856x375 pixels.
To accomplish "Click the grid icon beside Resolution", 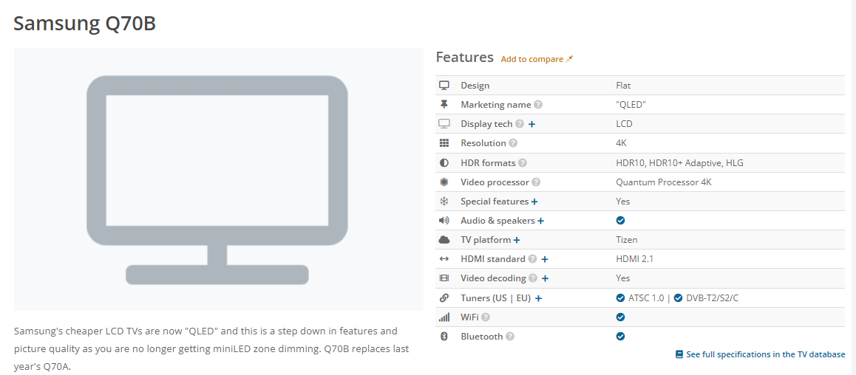I will click(x=444, y=143).
